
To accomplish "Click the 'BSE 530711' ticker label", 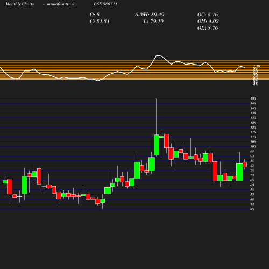I will (x=105, y=4).
